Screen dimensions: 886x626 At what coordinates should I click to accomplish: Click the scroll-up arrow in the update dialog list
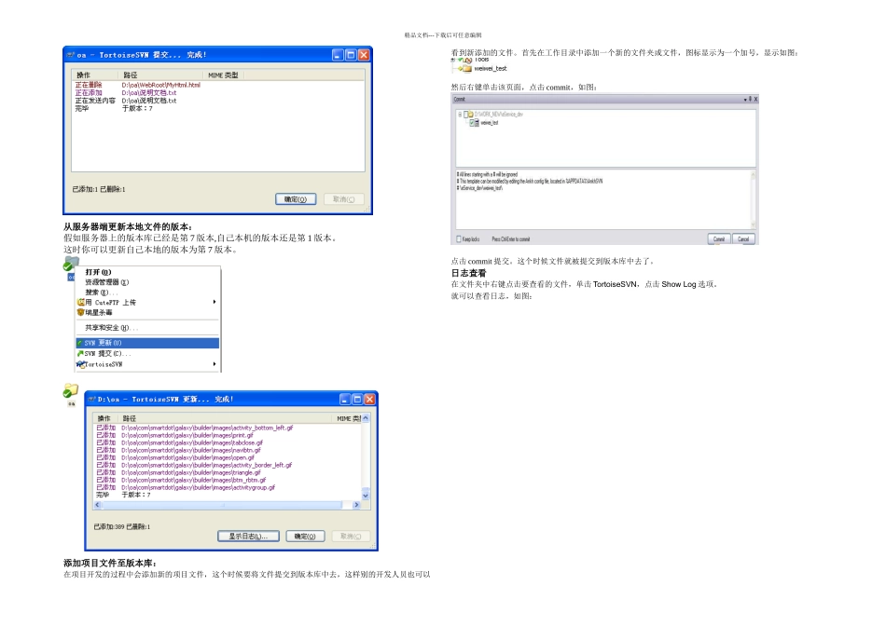point(366,418)
